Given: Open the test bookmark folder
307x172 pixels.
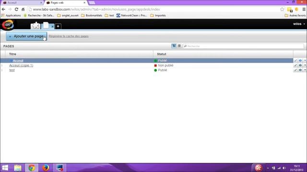Looking at the screenshot, I should point(109,15).
